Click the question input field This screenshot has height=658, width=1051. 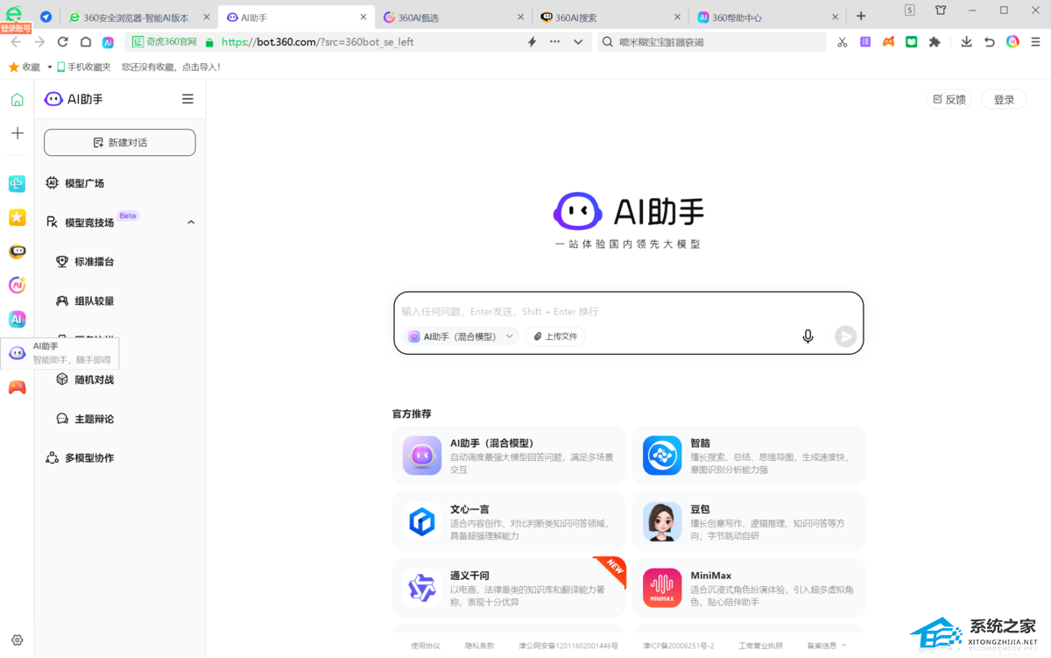coord(628,311)
